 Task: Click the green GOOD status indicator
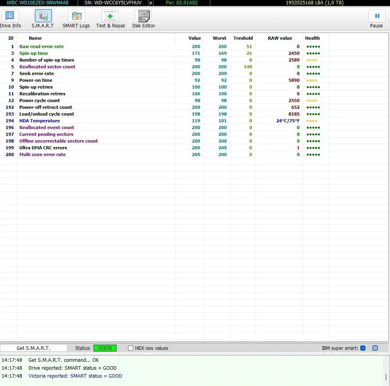coord(105,348)
